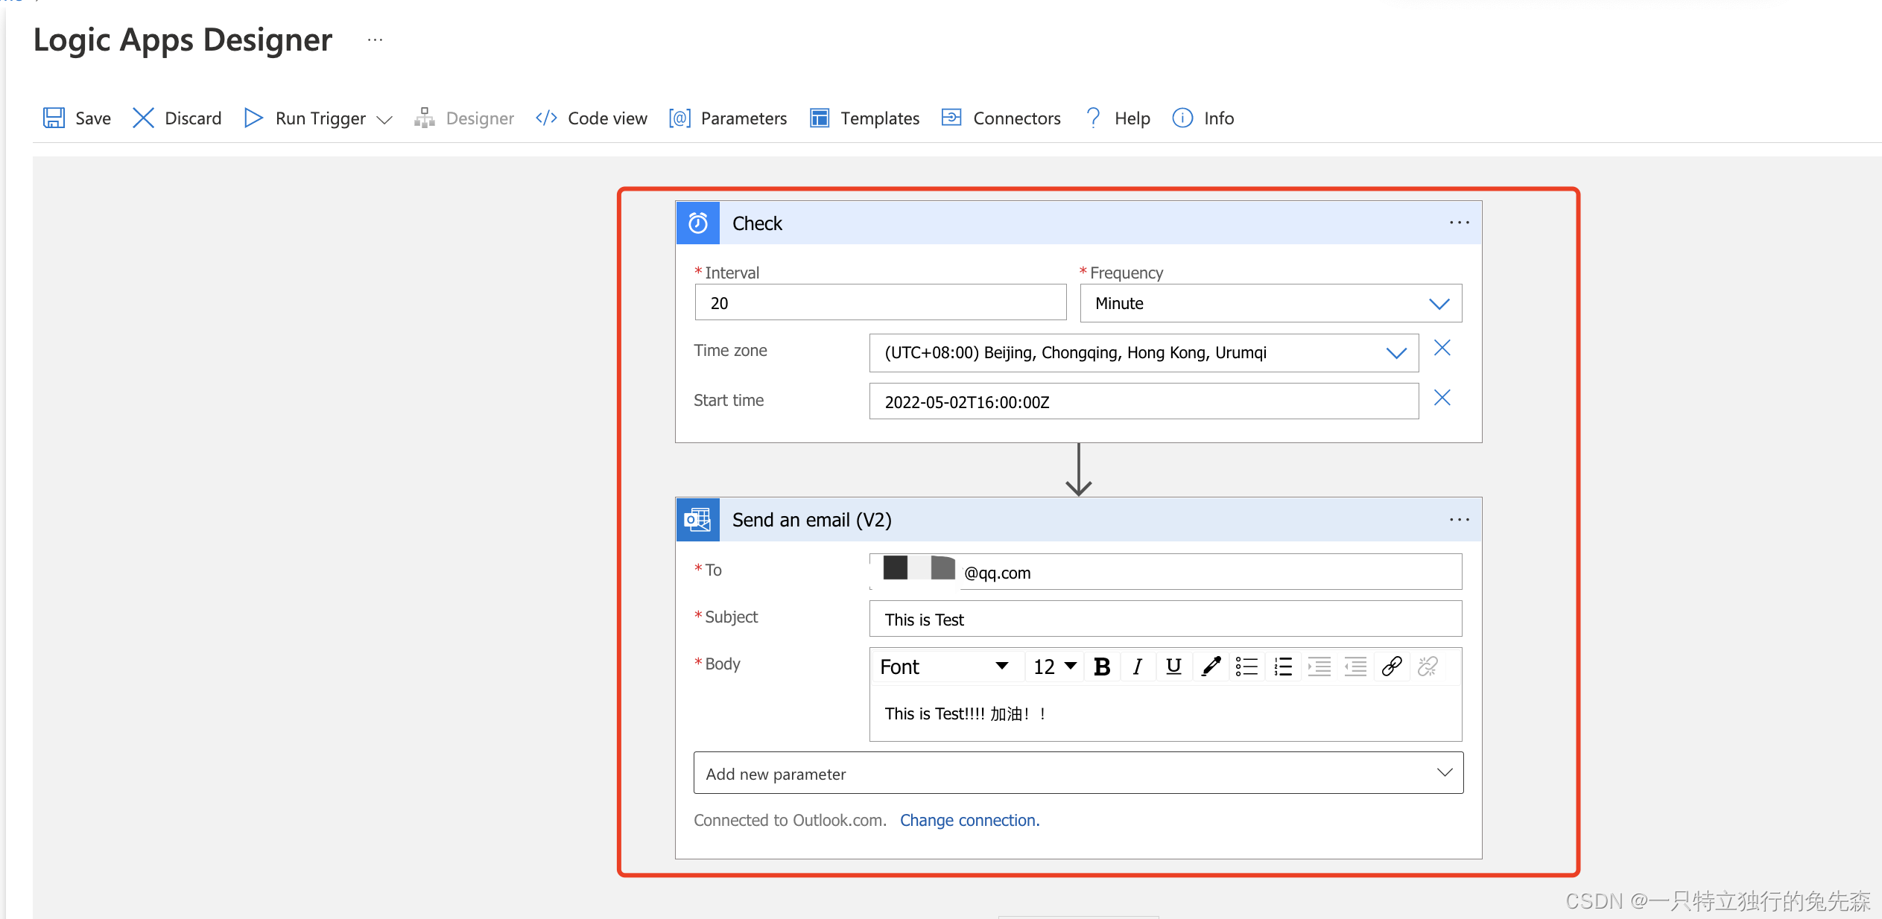1882x919 pixels.
Task: Expand the Frequency dropdown
Action: (1439, 304)
